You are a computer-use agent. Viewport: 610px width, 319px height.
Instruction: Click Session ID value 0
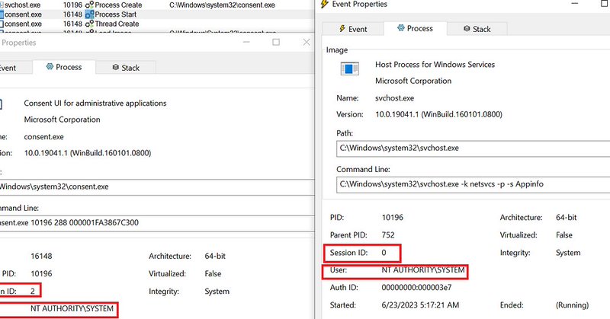[x=384, y=253]
